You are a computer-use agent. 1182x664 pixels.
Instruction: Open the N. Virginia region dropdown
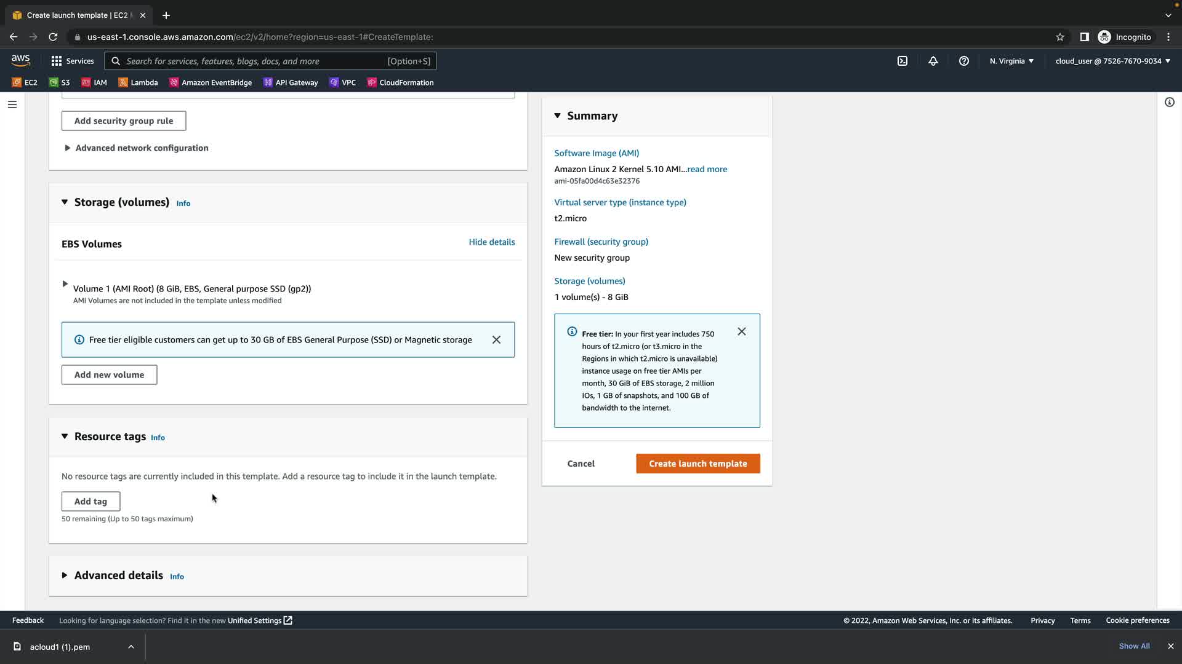click(1011, 61)
